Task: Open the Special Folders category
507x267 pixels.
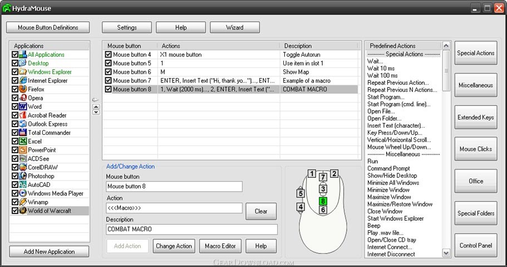Action: (476, 213)
